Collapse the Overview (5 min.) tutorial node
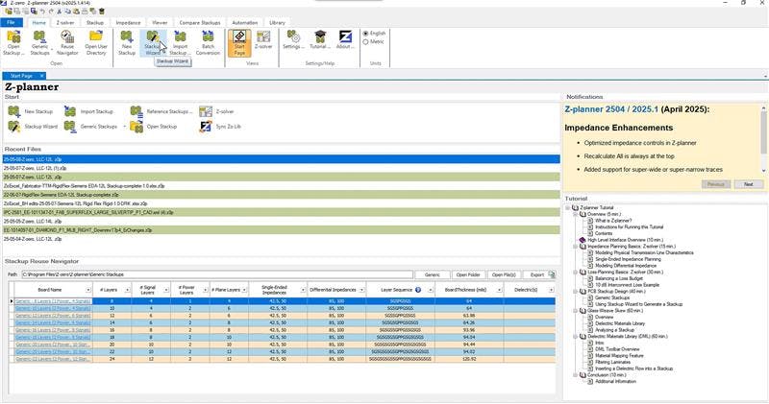 point(575,215)
